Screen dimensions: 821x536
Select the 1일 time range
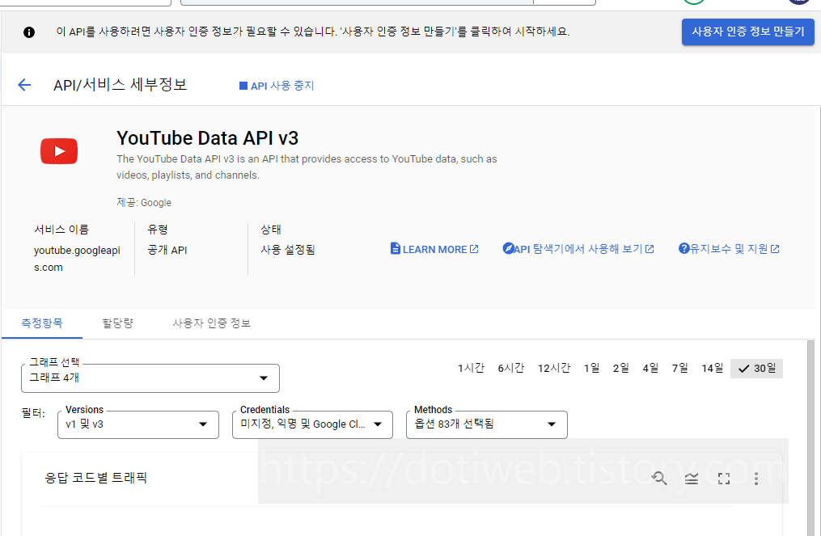[591, 369]
